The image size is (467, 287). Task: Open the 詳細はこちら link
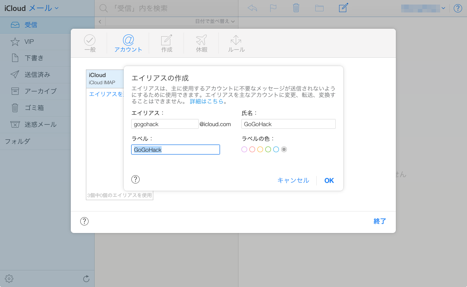click(207, 101)
